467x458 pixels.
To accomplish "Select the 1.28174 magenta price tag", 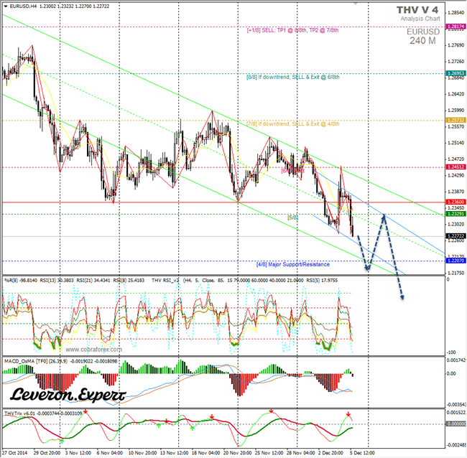I will pyautogui.click(x=456, y=26).
